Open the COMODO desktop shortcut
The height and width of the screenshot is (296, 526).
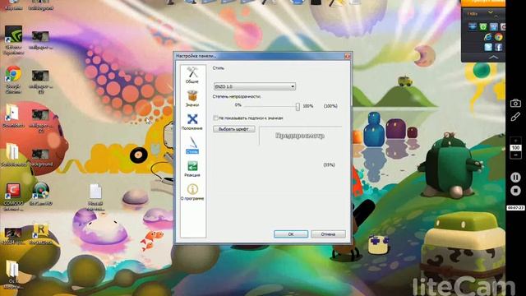click(13, 197)
